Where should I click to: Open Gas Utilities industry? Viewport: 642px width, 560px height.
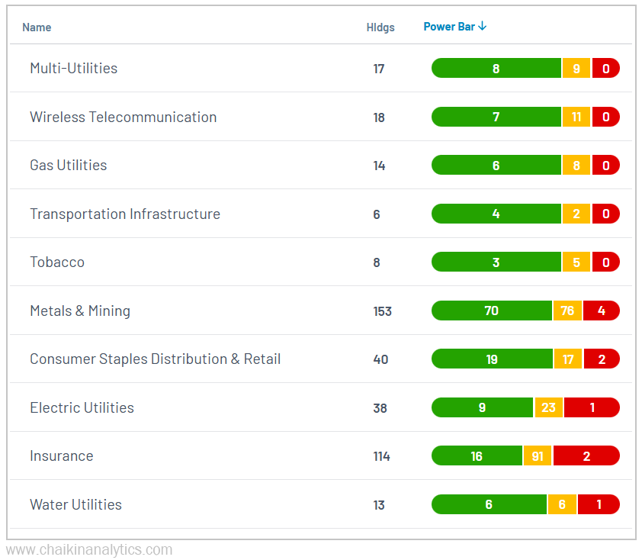(68, 166)
